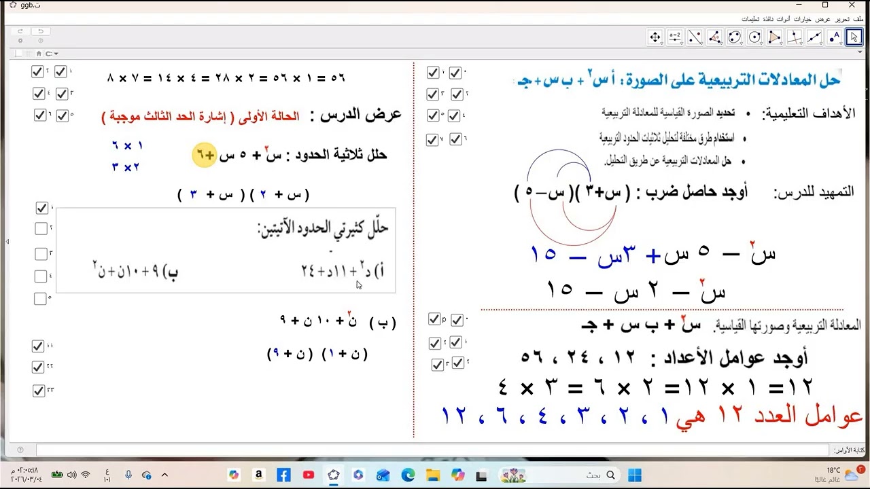This screenshot has height=489, width=870.
Task: Select the Angle tool
Action: click(x=714, y=37)
